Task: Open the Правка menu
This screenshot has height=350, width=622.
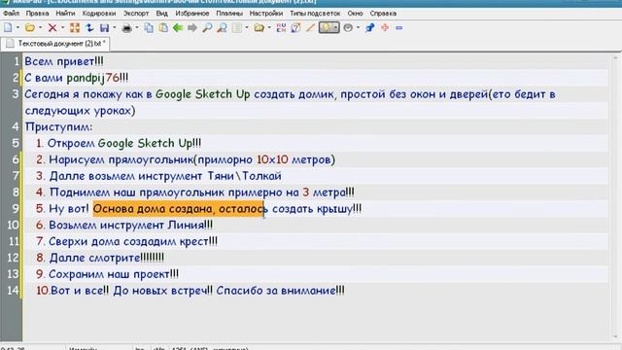Action: pyautogui.click(x=37, y=13)
